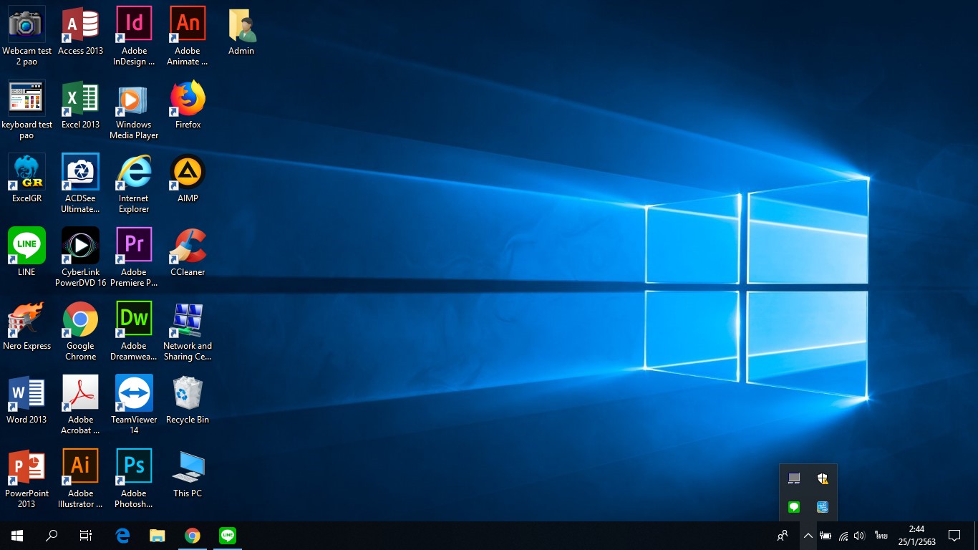This screenshot has width=978, height=550.
Task: Select the Webcam test 2 pao desktop icon
Action: click(26, 37)
